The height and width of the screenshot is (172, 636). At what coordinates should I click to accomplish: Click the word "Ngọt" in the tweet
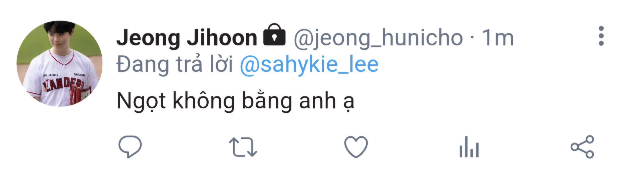[141, 101]
